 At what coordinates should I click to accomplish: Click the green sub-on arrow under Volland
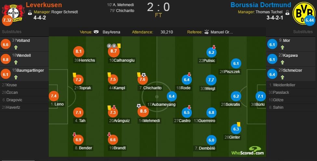[16, 47]
